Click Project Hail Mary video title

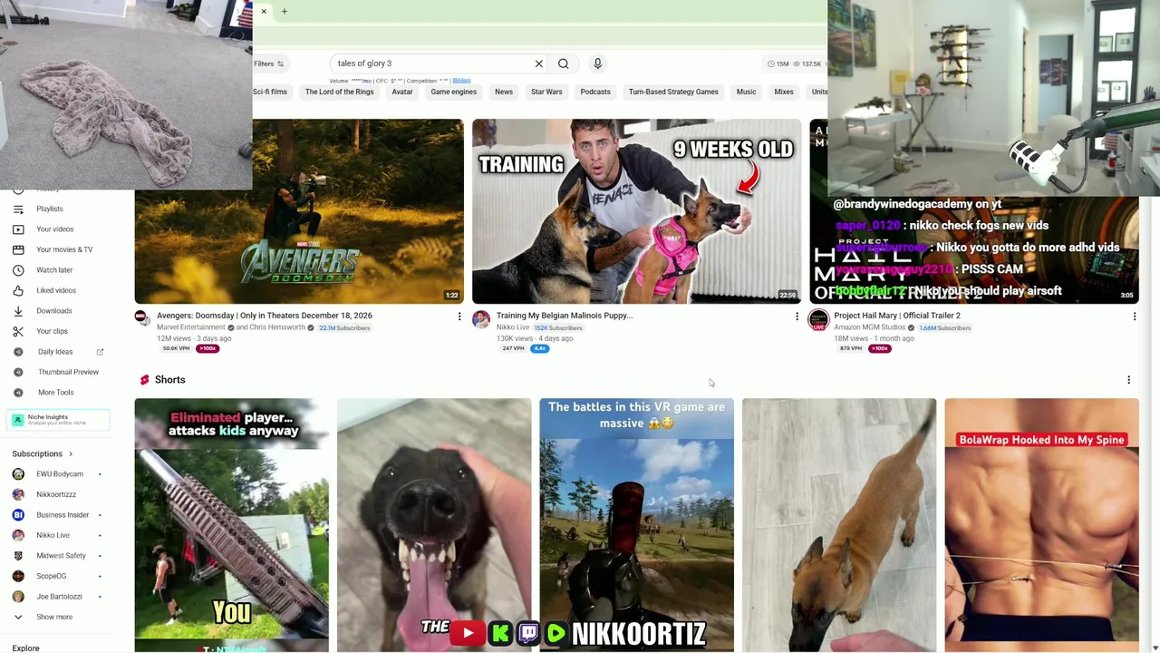(x=897, y=316)
